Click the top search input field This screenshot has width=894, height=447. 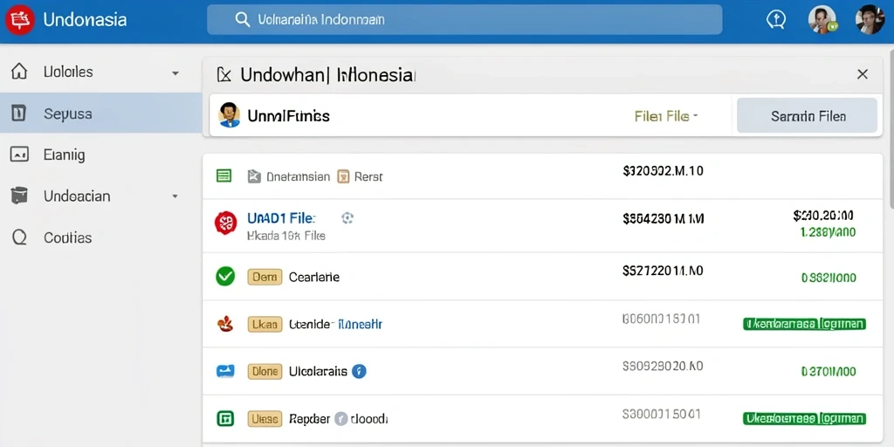[464, 20]
